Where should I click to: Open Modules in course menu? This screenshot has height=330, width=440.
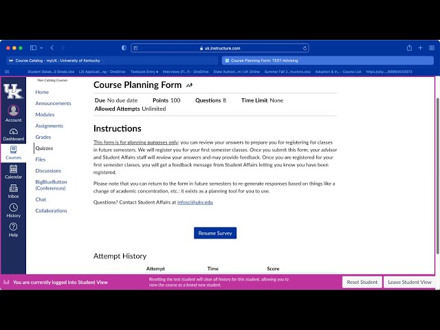tap(45, 115)
